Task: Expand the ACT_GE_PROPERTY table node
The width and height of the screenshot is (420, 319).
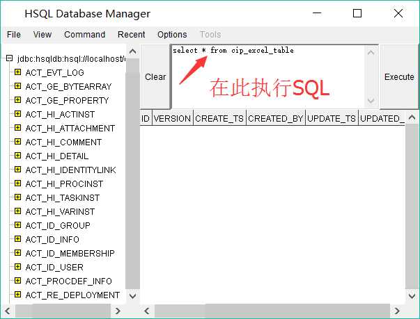Action: pyautogui.click(x=17, y=100)
